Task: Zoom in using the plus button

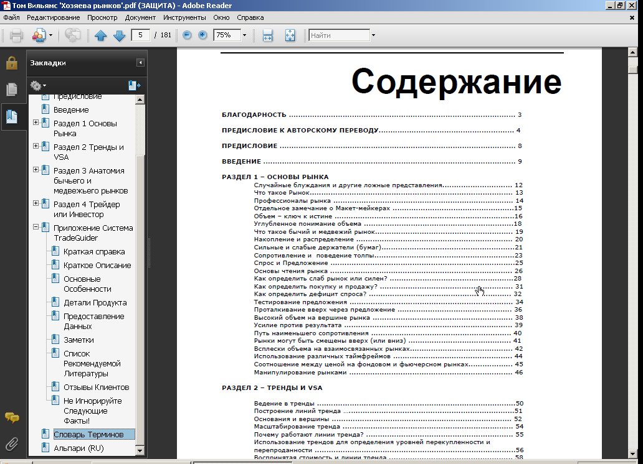Action: 202,35
